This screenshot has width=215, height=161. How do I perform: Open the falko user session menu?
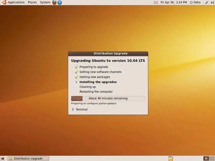click(195, 2)
